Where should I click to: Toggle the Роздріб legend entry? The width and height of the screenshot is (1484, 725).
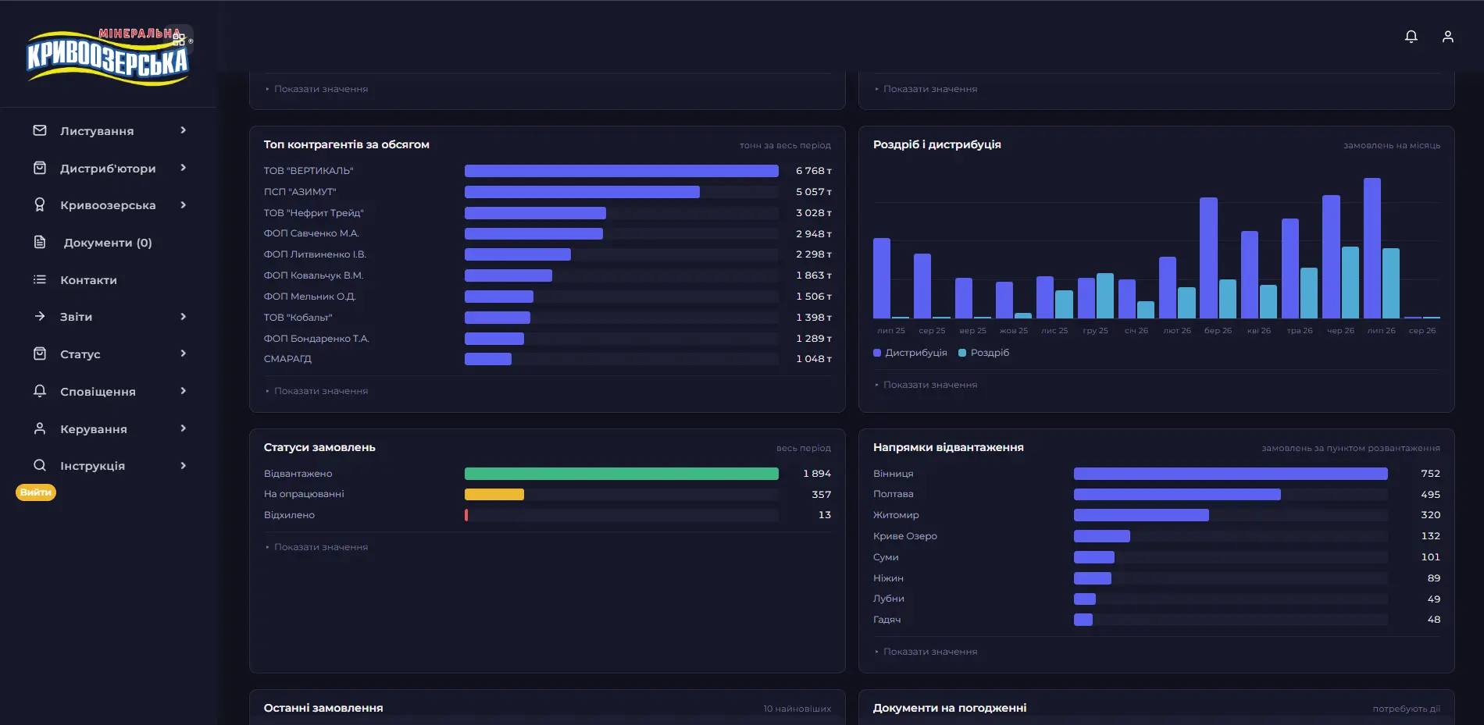pyautogui.click(x=983, y=353)
